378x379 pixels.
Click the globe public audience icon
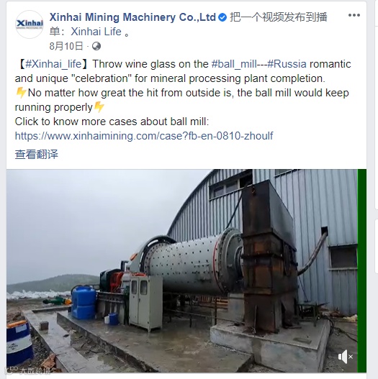tap(96, 46)
